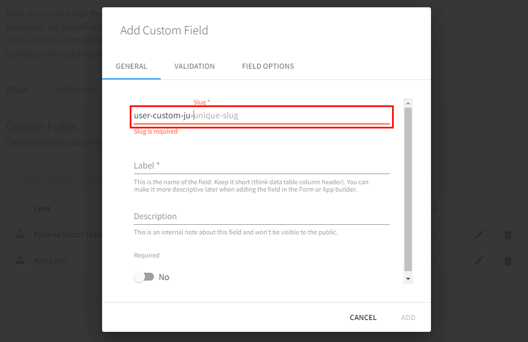The height and width of the screenshot is (342, 528).
Task: Edit the Favorite Sports Team field
Action: click(x=479, y=235)
